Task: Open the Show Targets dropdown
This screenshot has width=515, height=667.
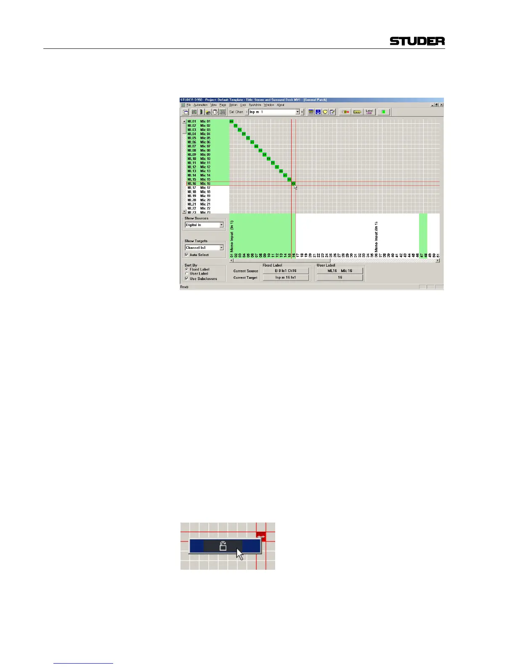Action: click(x=221, y=248)
